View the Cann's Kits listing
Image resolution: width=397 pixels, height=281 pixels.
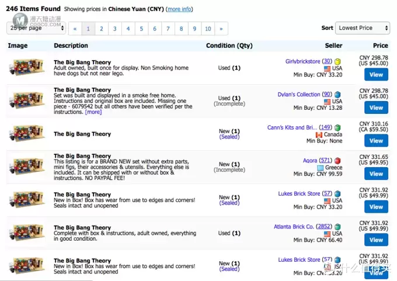click(376, 141)
